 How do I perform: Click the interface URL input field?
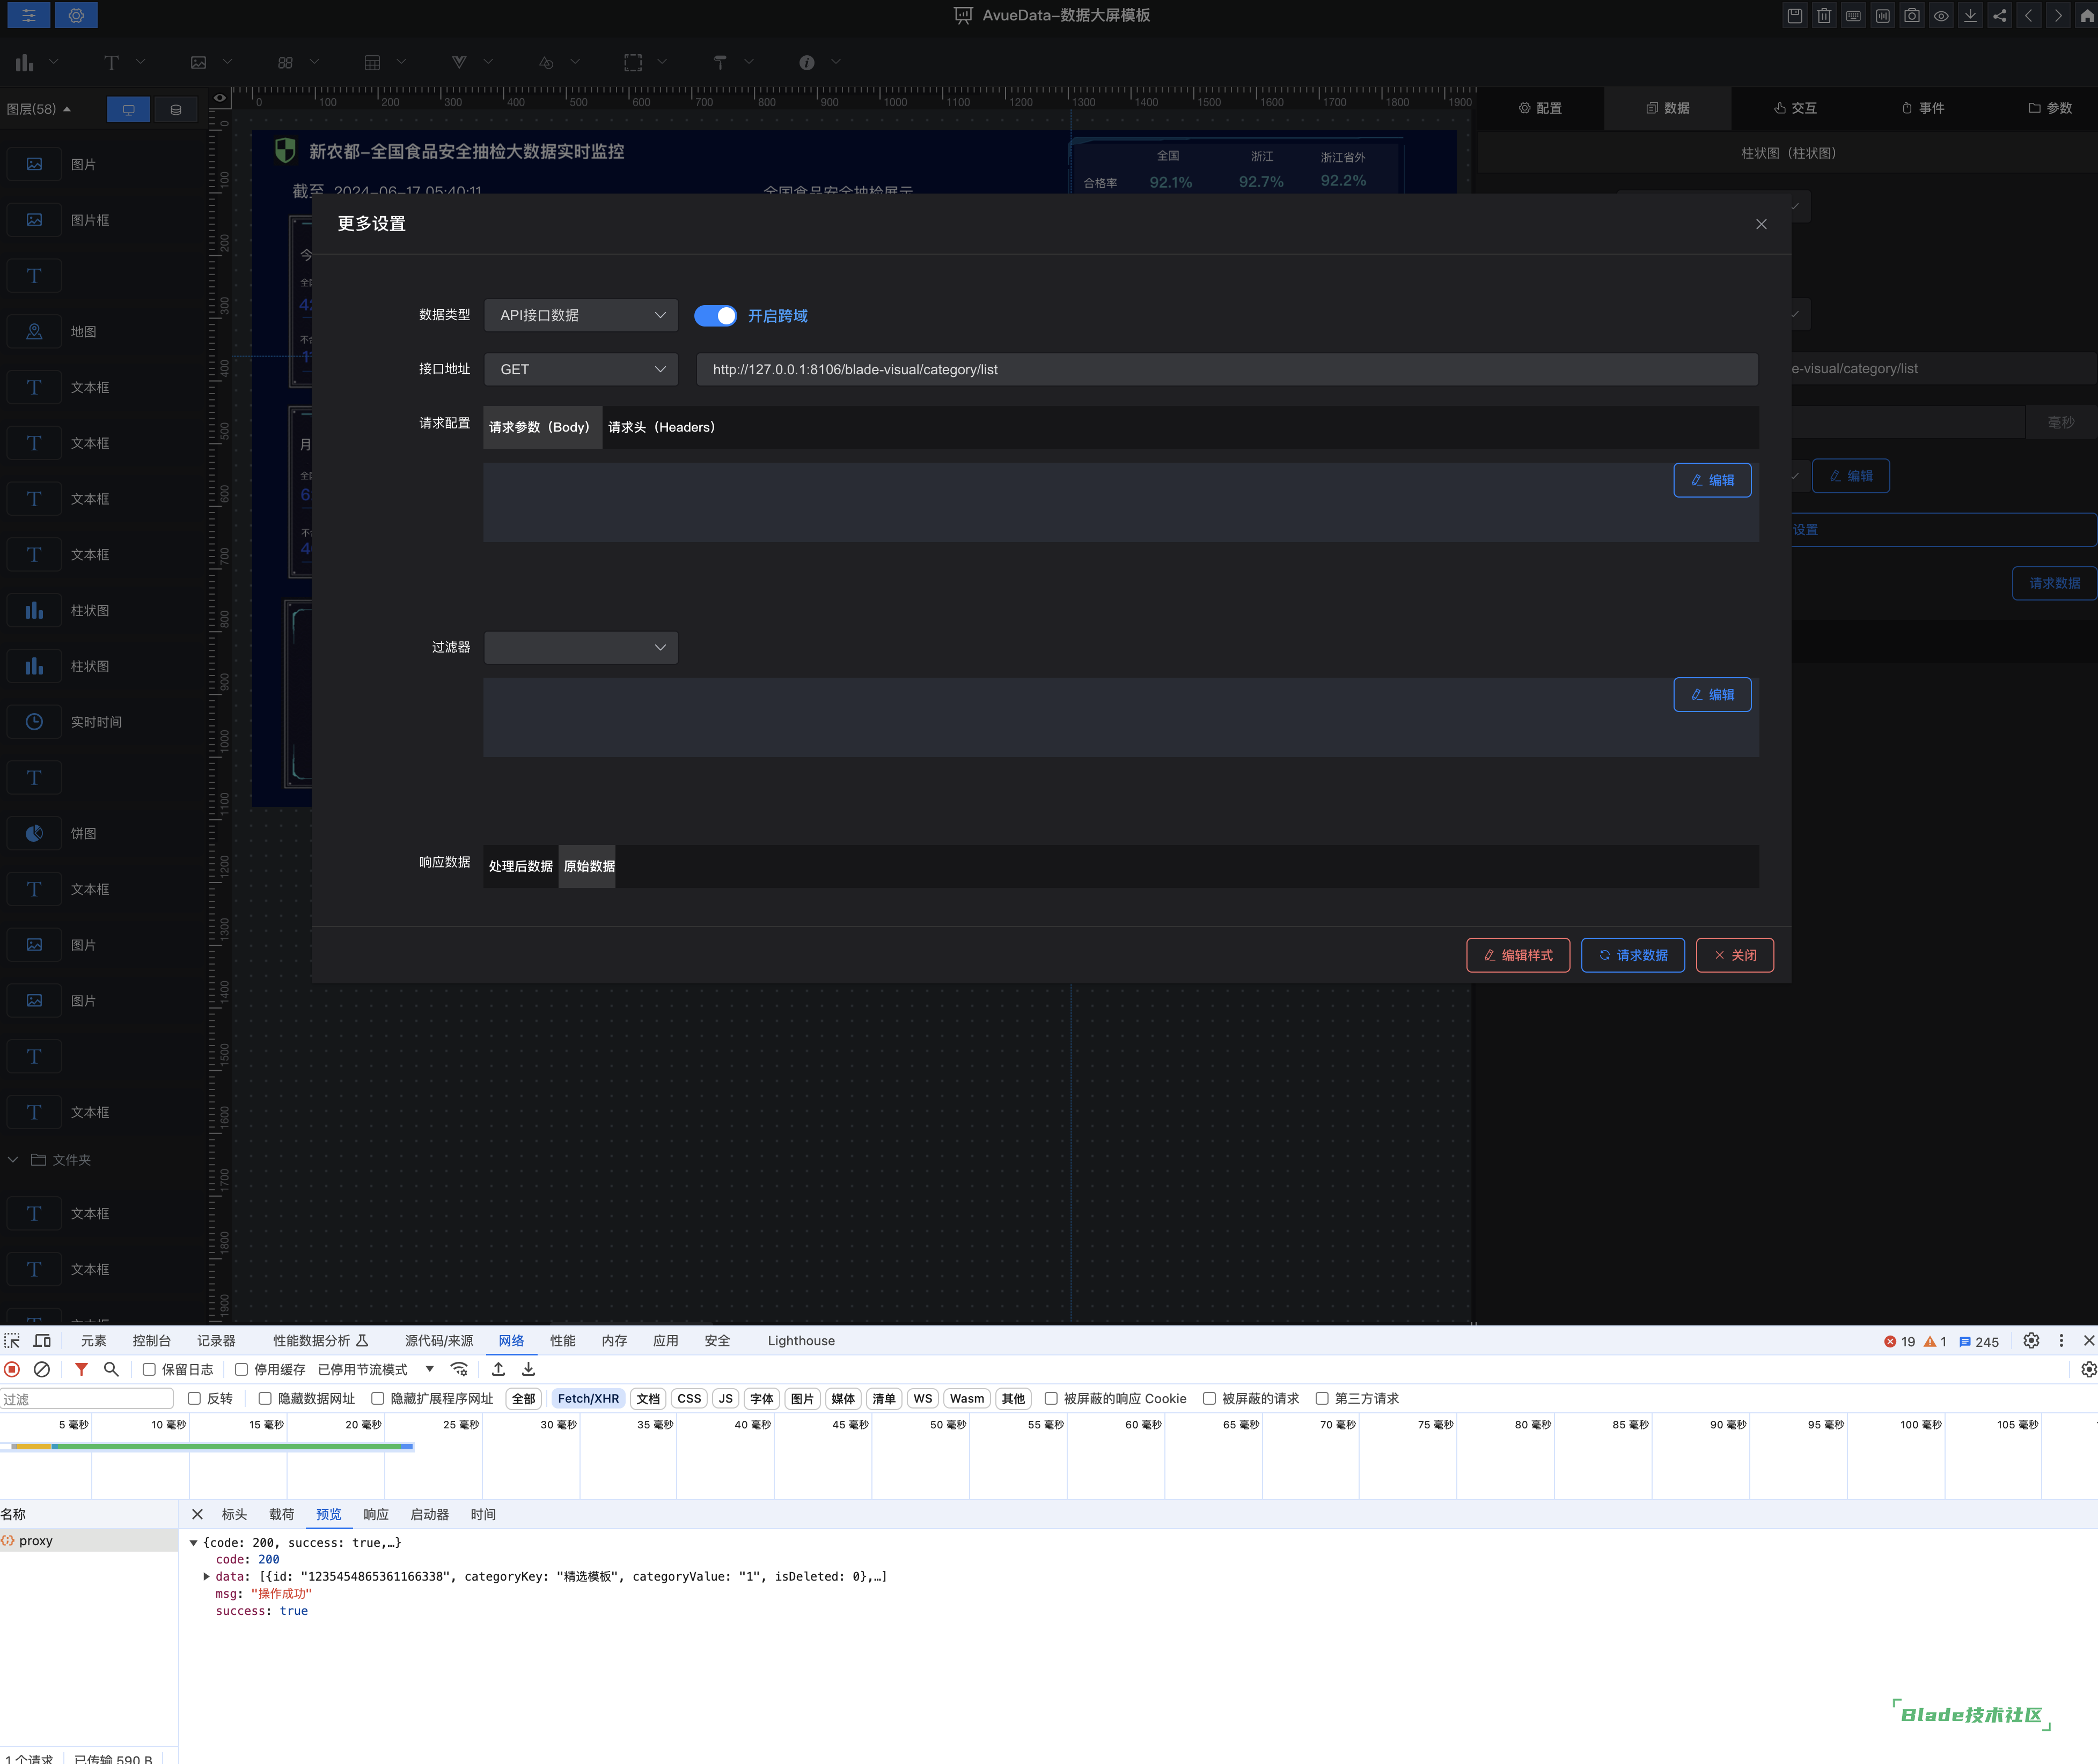coord(1227,369)
